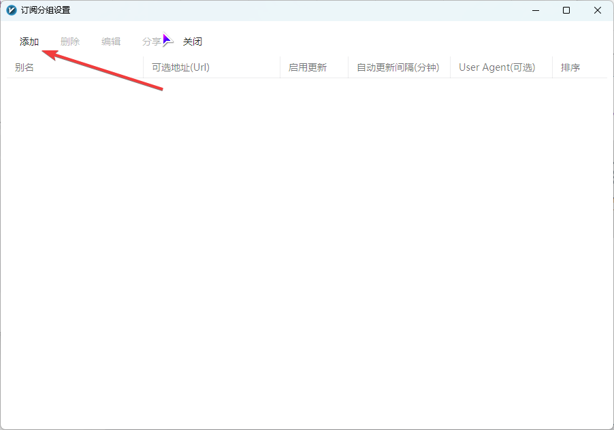614x430 pixels.
Task: Click the 排序 column header
Action: click(x=570, y=67)
